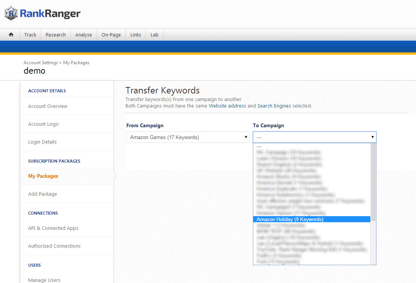Click the home icon in navigation bar
416x283 pixels.
pos(11,35)
